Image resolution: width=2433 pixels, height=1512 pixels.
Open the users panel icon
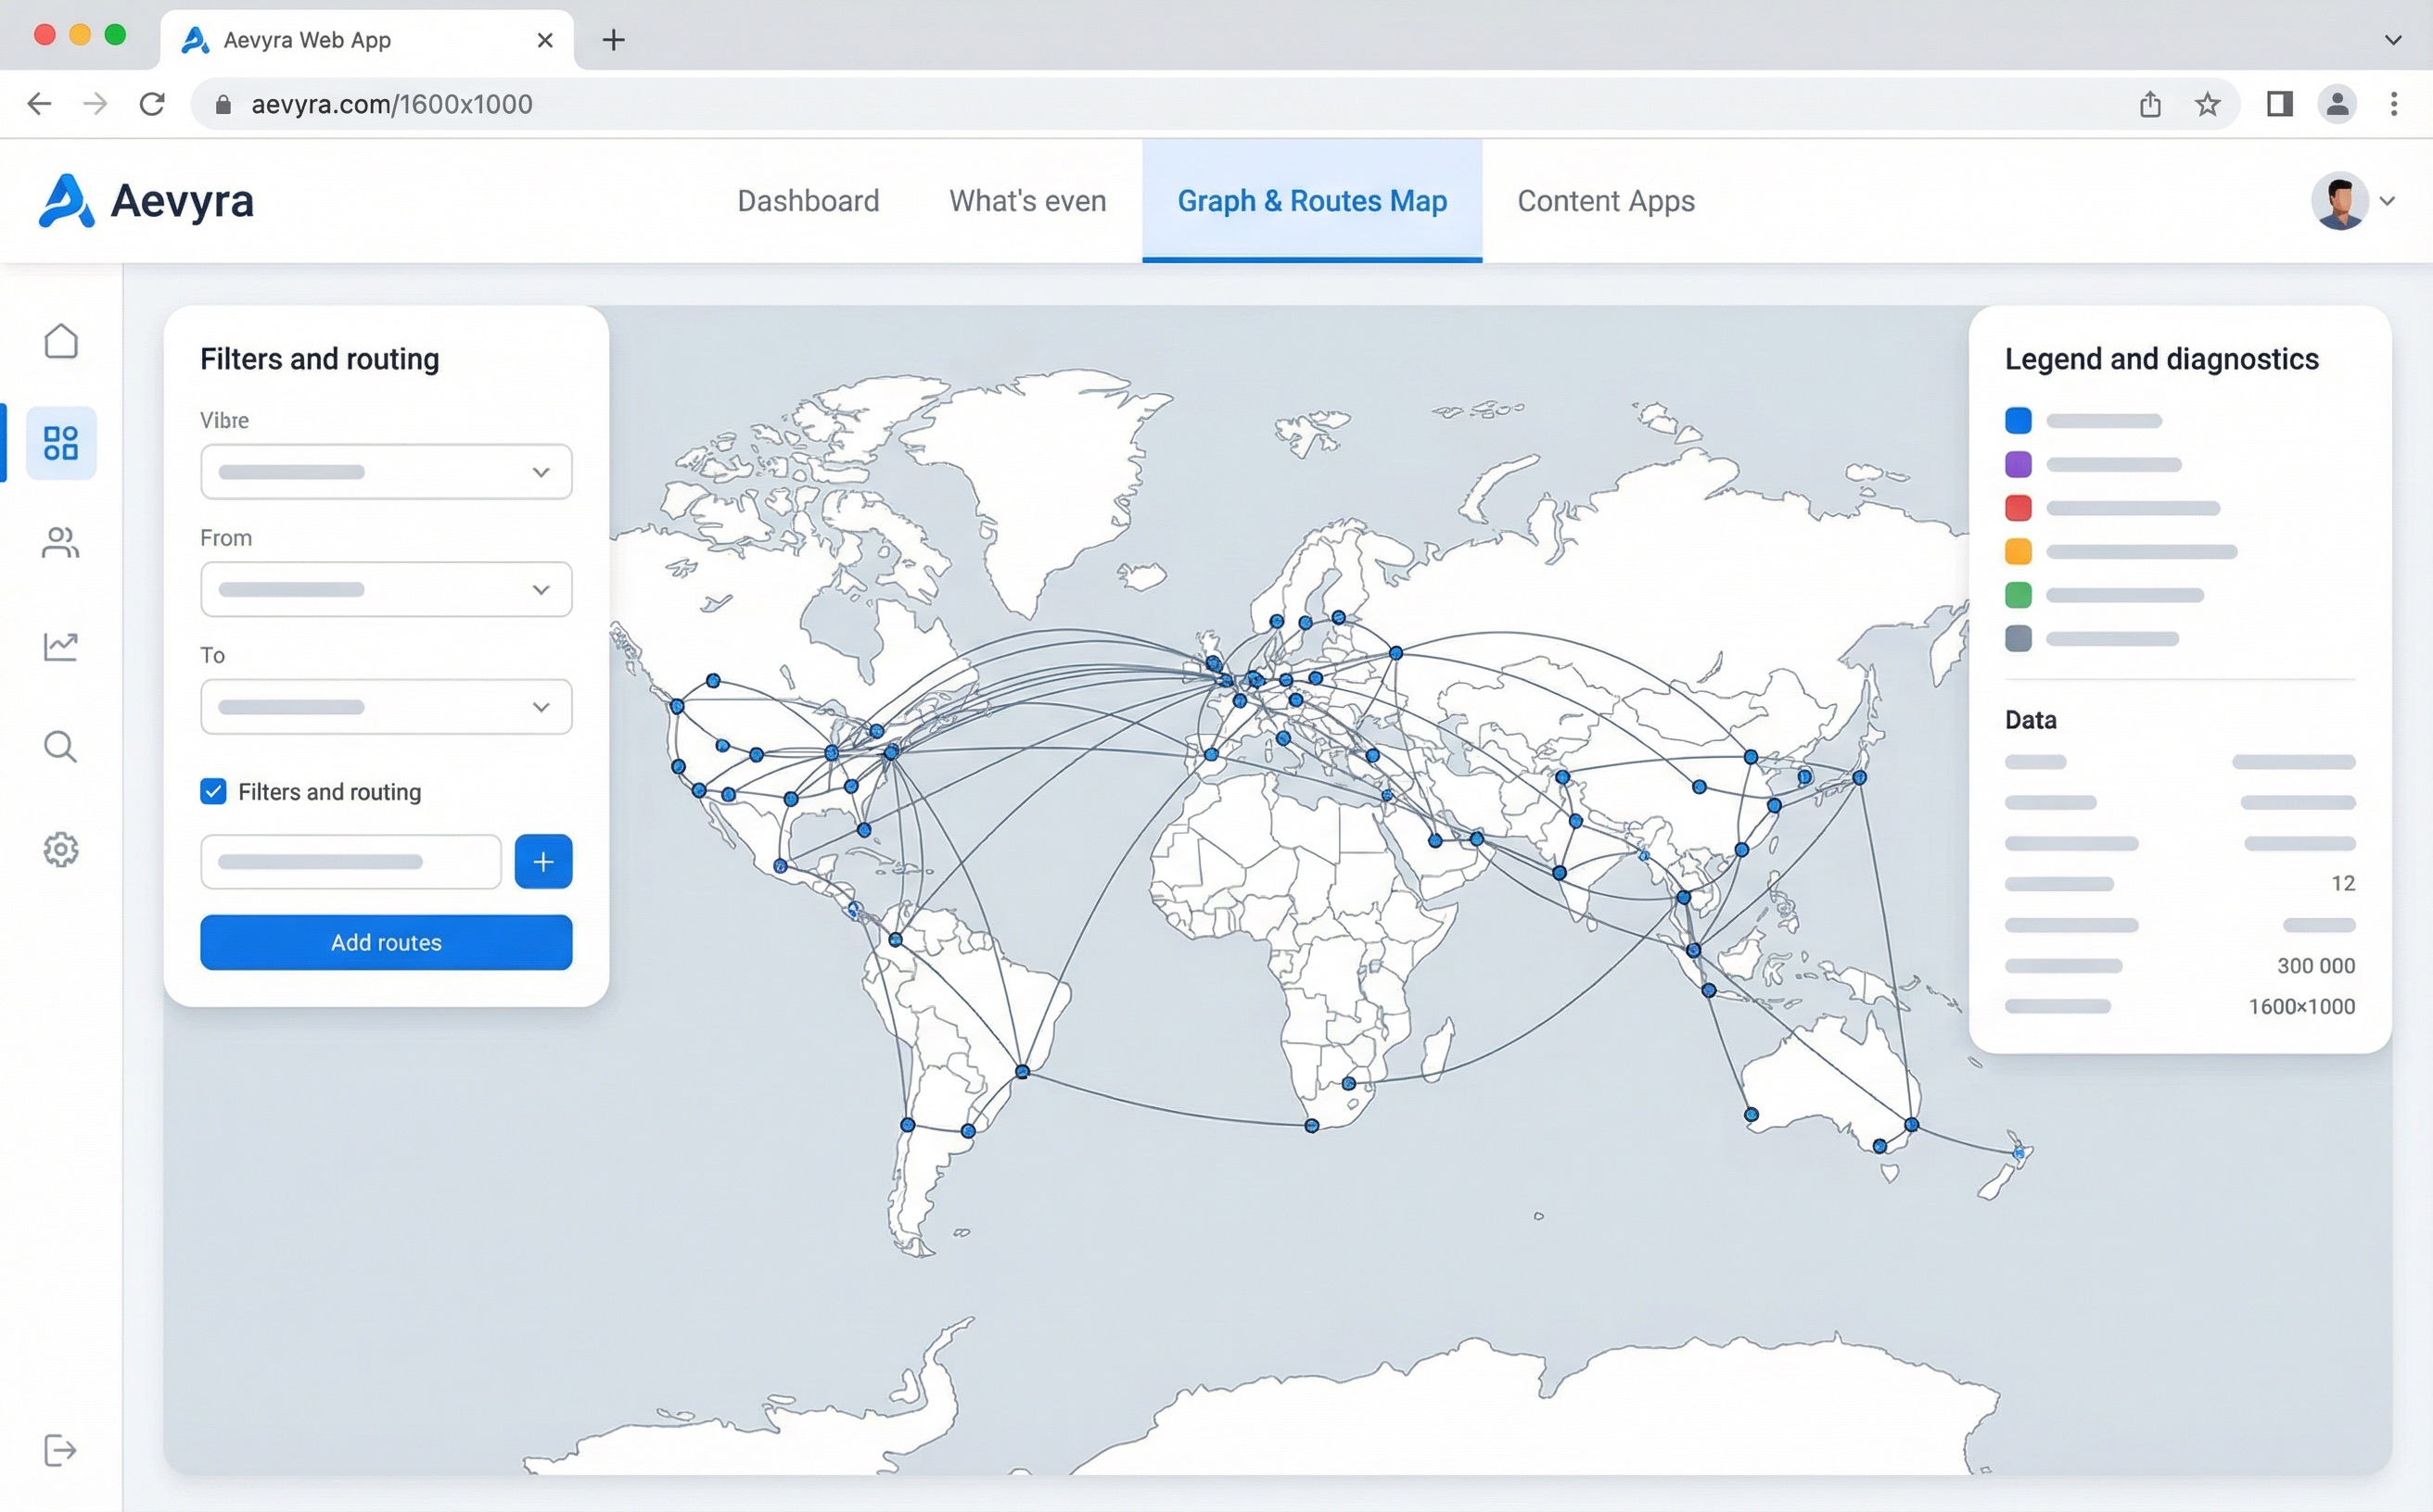pyautogui.click(x=61, y=543)
